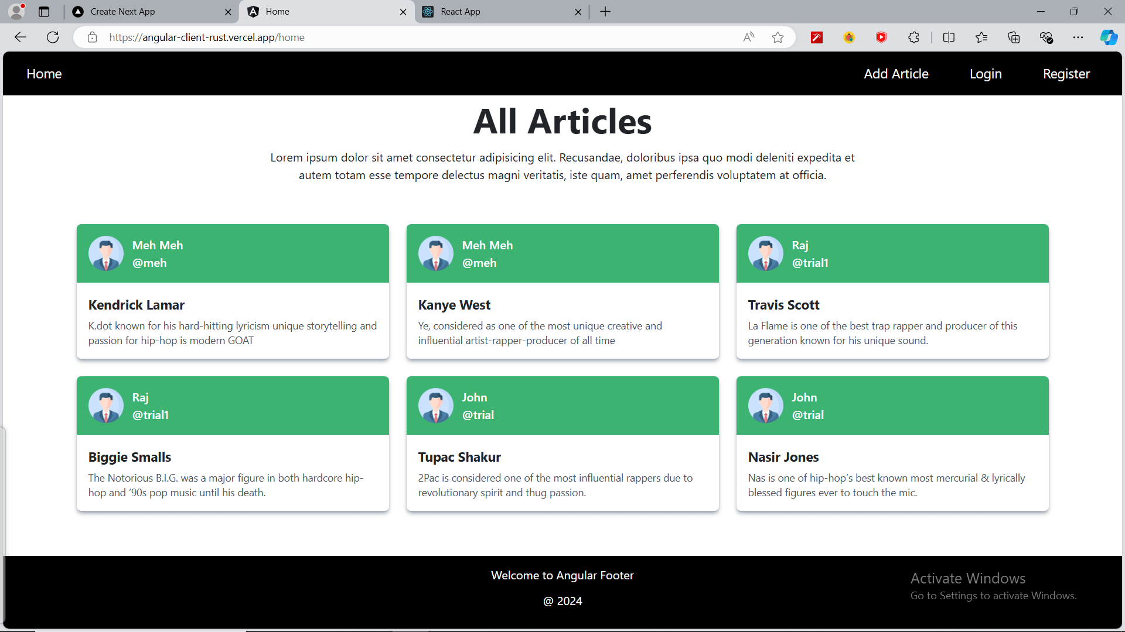Open the browser profile avatar
This screenshot has height=632, width=1125.
[17, 11]
